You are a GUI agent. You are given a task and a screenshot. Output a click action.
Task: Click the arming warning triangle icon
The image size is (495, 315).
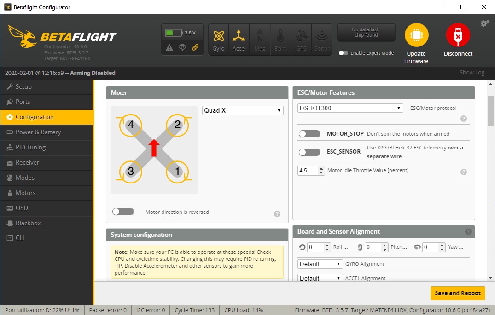point(169,48)
